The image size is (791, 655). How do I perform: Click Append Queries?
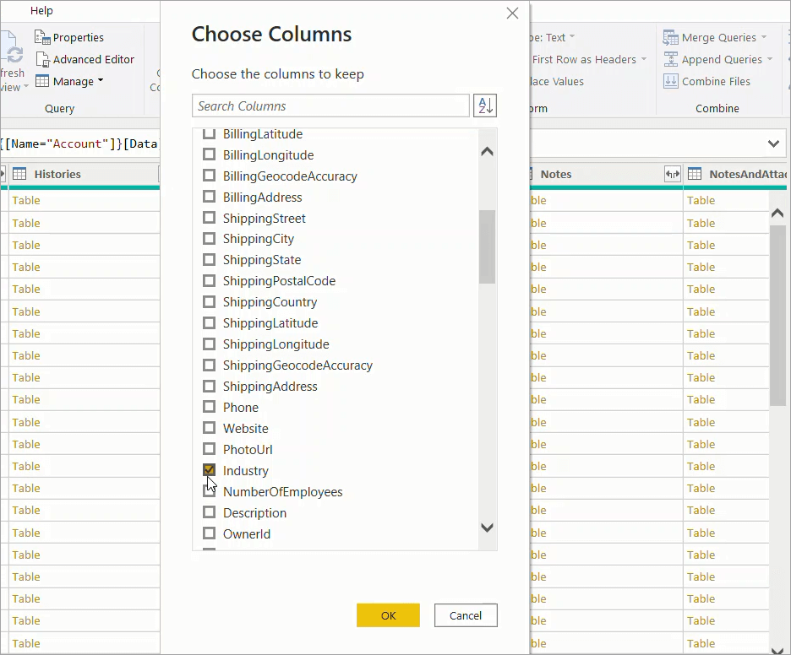click(x=716, y=59)
